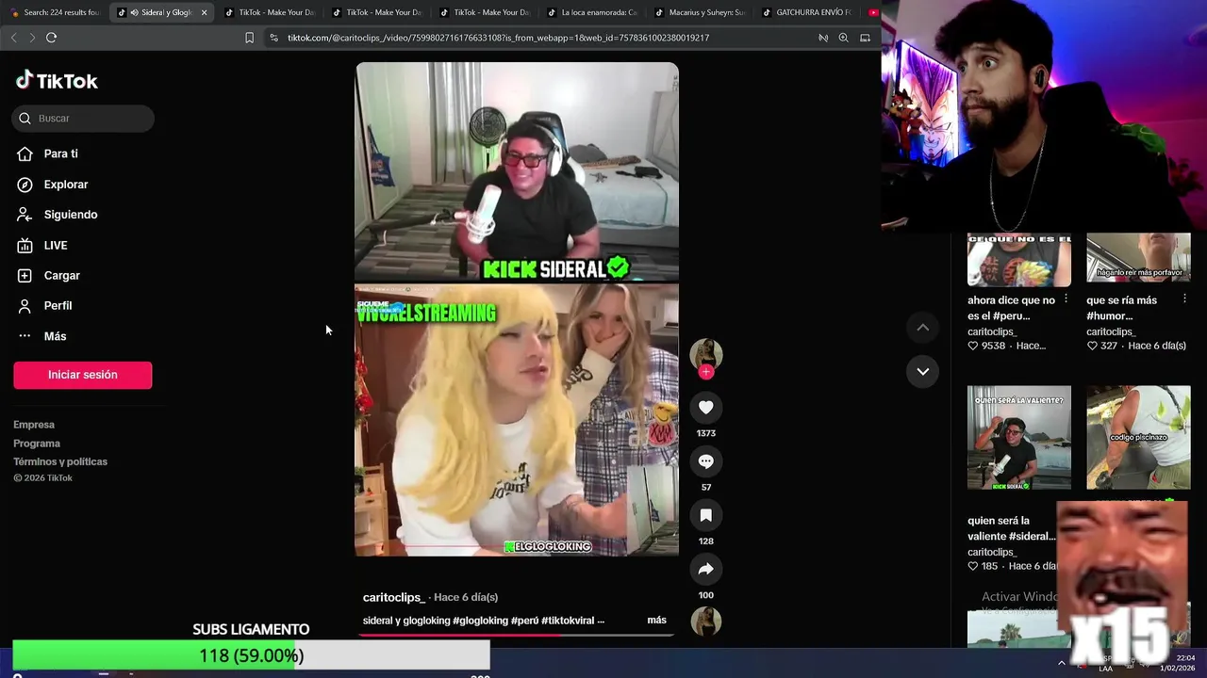Go back in the browser

tap(13, 38)
